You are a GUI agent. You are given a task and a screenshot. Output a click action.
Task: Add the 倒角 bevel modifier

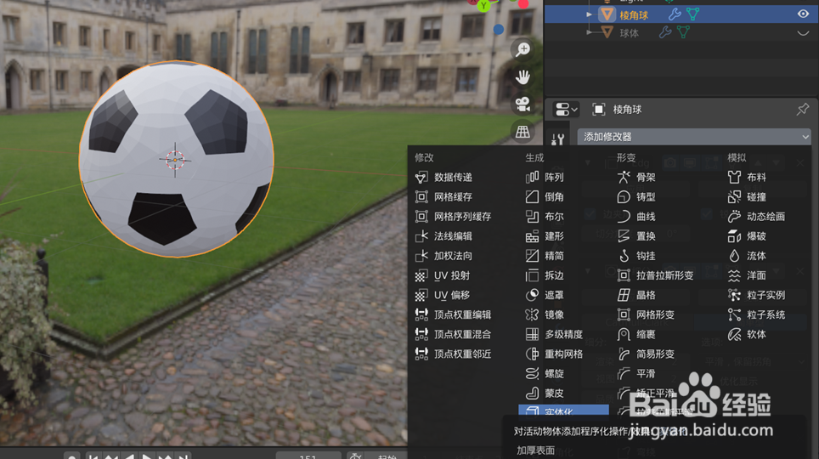(x=545, y=197)
